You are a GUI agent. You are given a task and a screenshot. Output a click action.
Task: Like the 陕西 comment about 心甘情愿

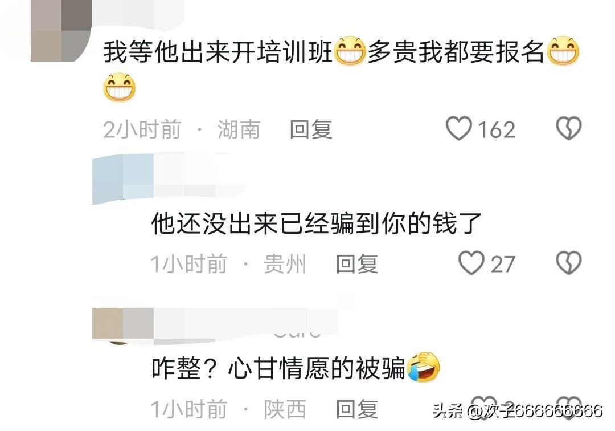(x=483, y=408)
